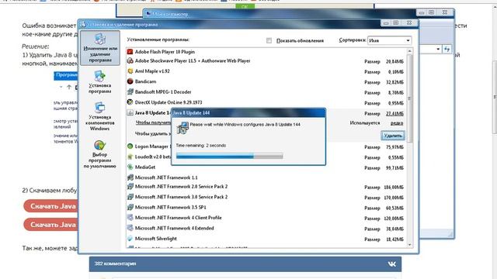Click the program list scrollbar thumb
Viewport: 497px width, 279px height.
(x=409, y=98)
